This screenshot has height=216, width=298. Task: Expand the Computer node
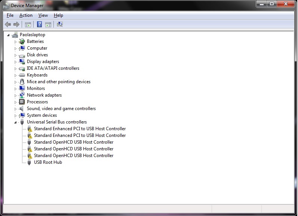[x=15, y=48]
